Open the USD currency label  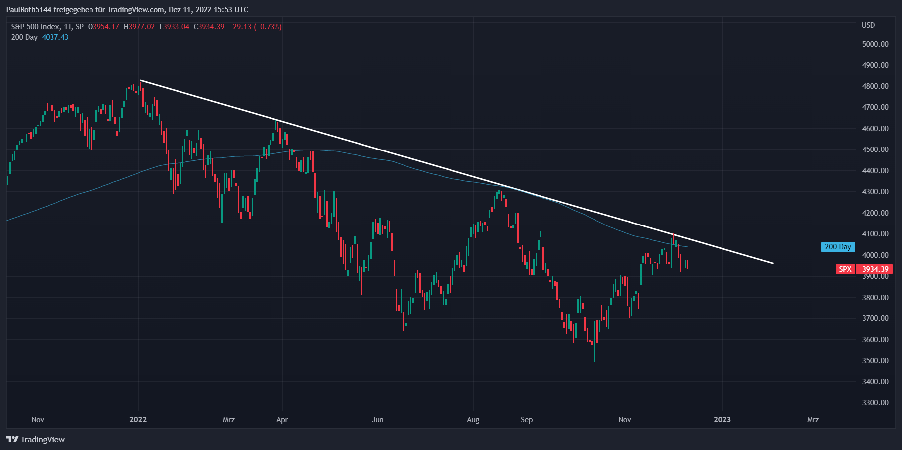(868, 25)
